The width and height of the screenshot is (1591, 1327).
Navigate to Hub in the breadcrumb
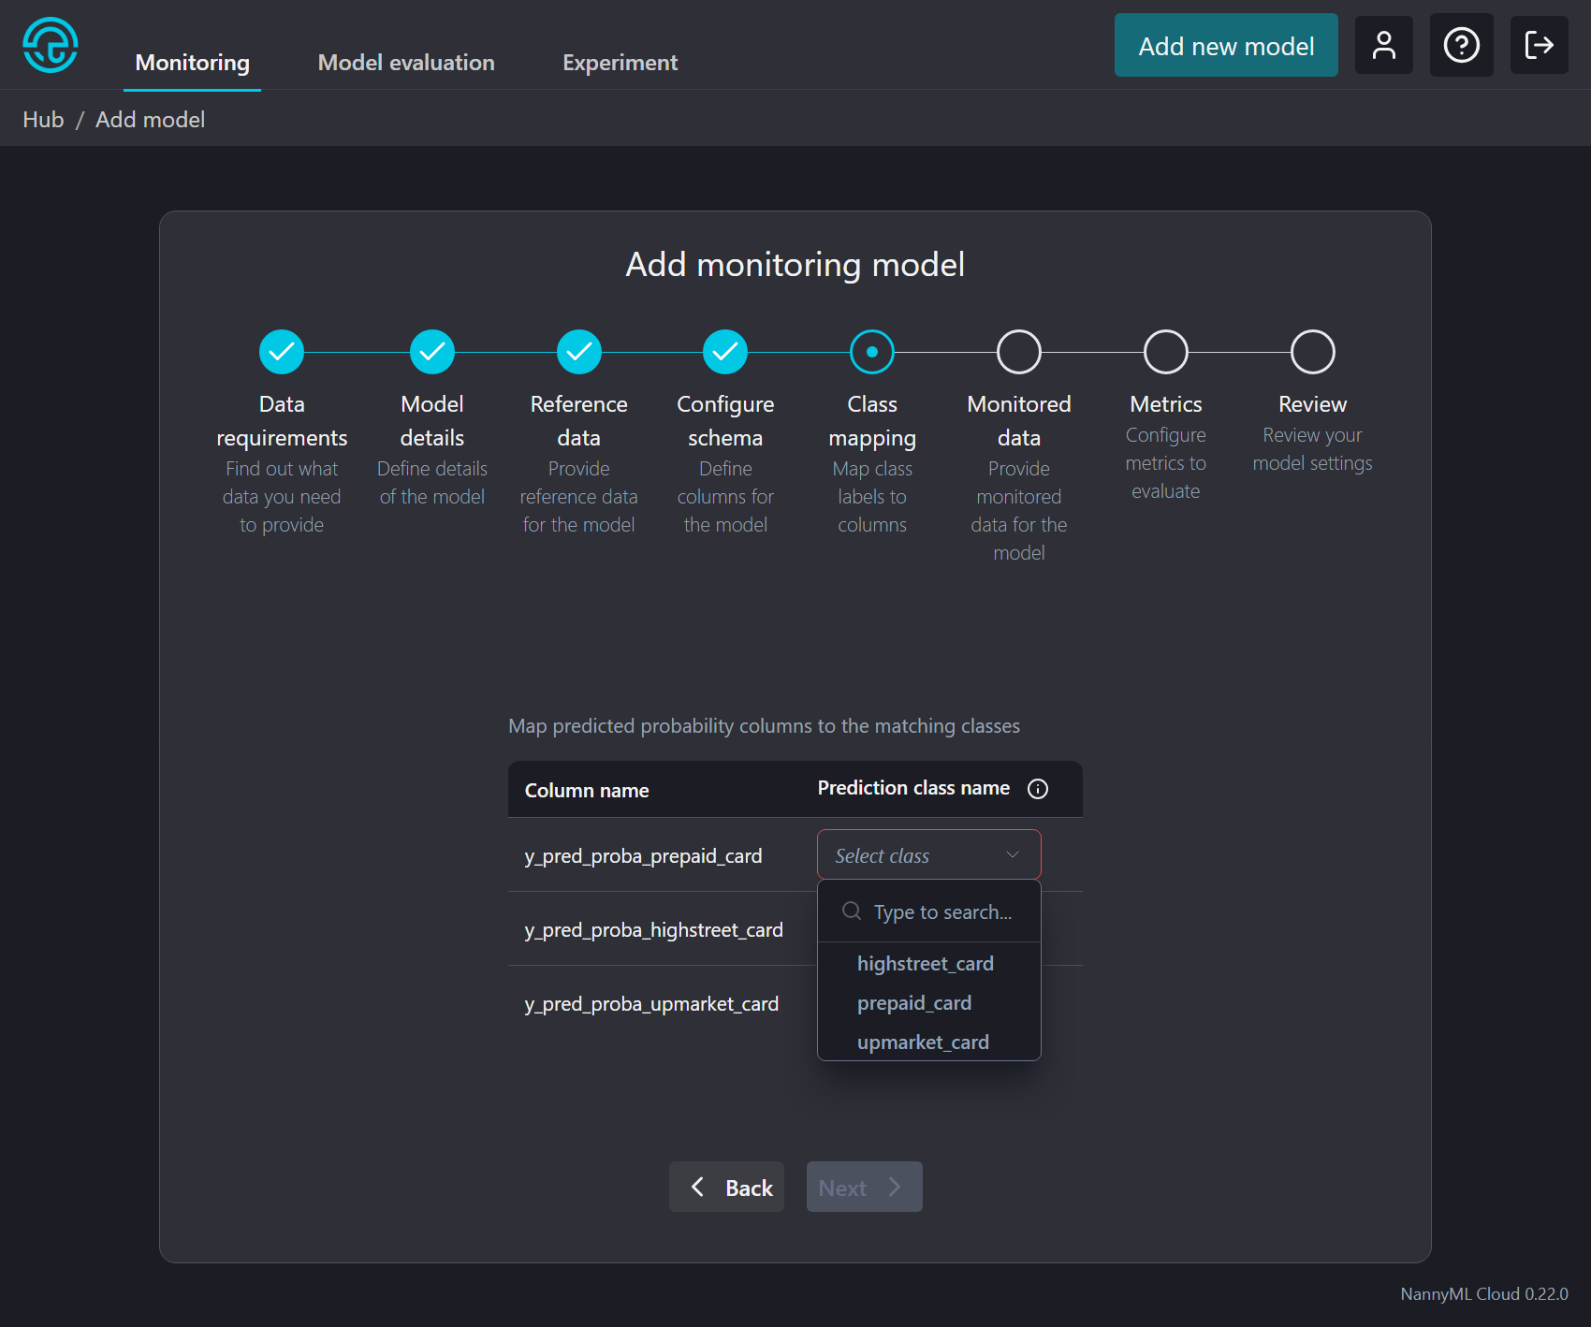pos(43,120)
